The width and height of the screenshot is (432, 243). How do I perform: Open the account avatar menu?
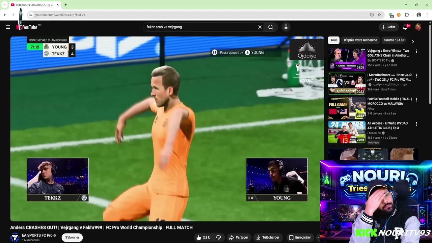418,27
